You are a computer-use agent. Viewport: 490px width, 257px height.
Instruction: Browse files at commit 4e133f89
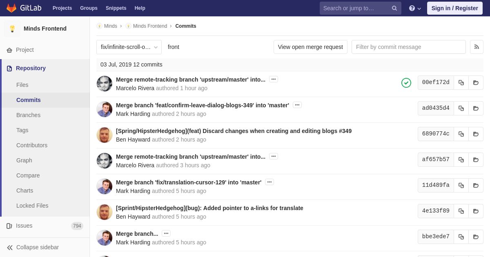(476, 211)
